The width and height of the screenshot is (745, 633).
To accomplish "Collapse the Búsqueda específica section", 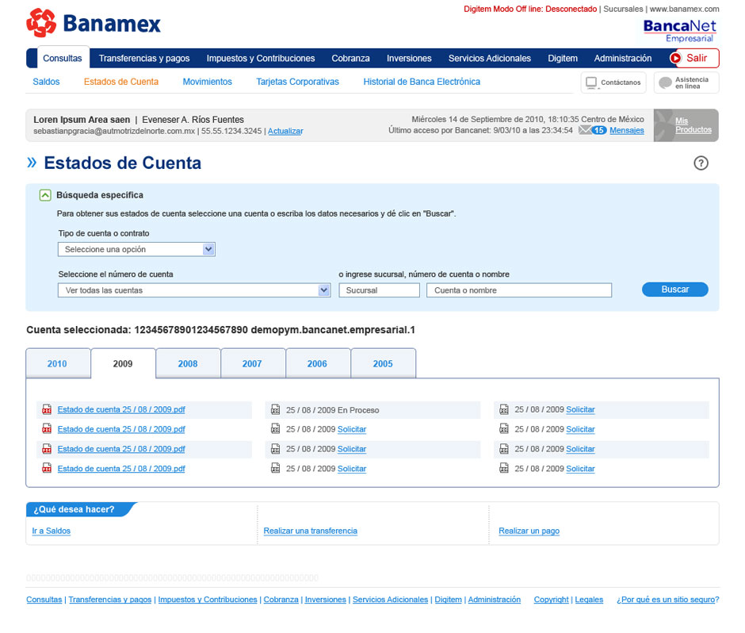I will (45, 195).
